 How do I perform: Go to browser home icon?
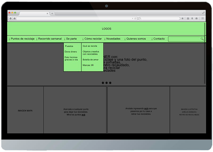(x=196, y=18)
